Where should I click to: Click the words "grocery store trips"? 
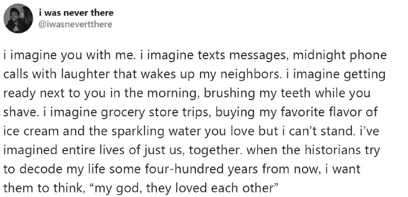coord(155,112)
